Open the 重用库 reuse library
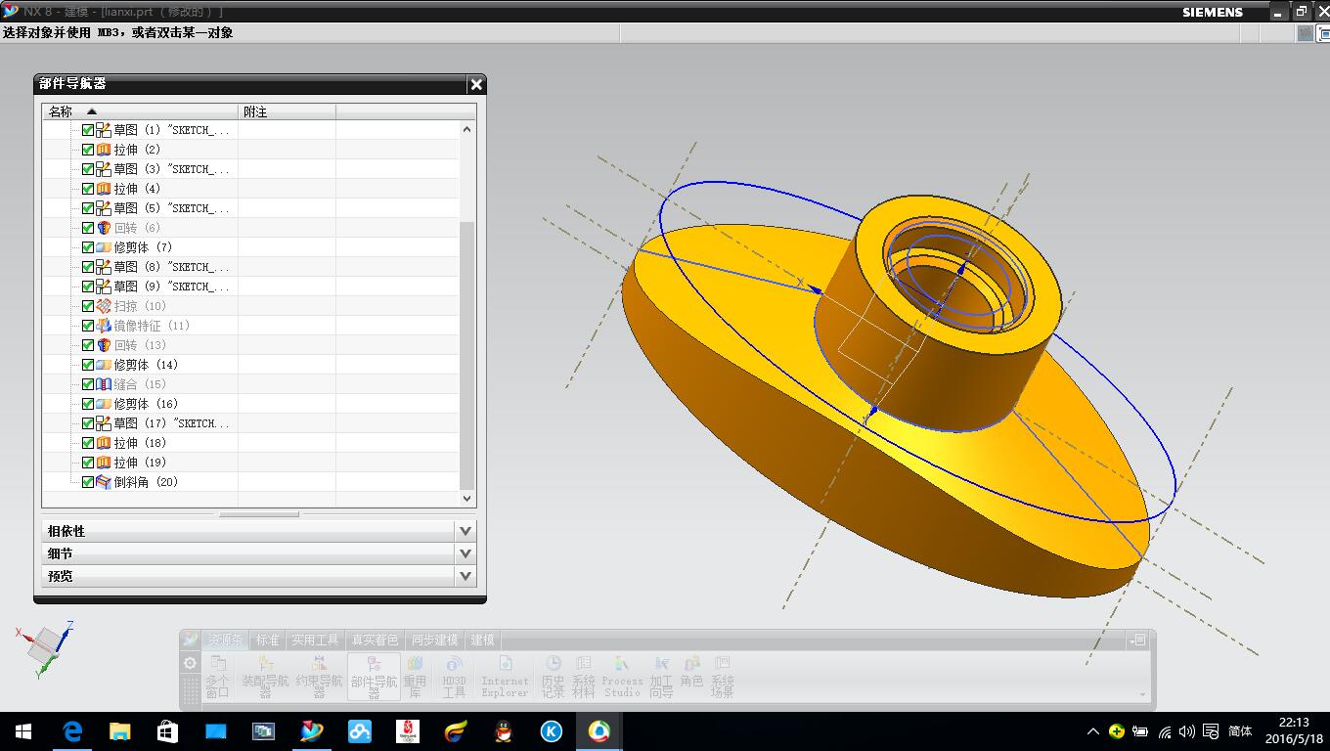This screenshot has width=1330, height=751. pos(415,676)
